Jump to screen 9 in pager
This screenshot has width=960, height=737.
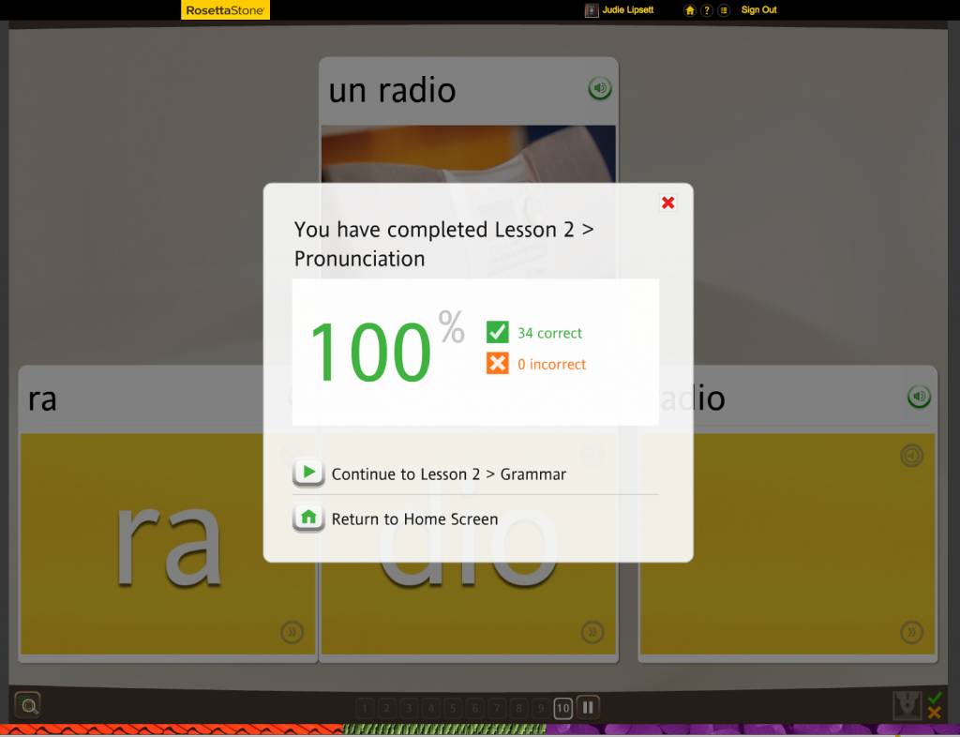(x=541, y=708)
